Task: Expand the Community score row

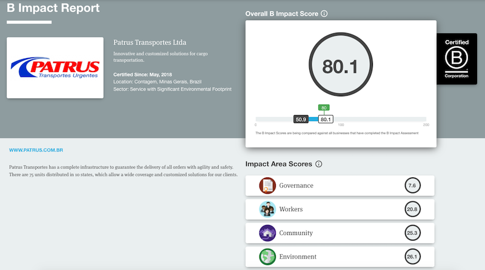Action: 340,233
